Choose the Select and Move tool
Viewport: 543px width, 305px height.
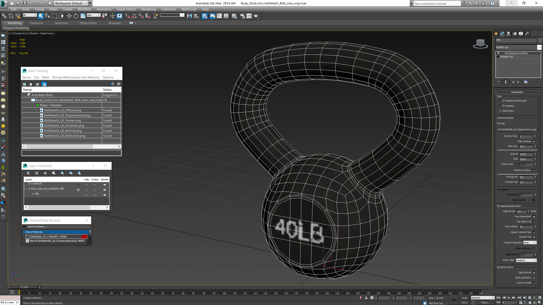[69, 16]
